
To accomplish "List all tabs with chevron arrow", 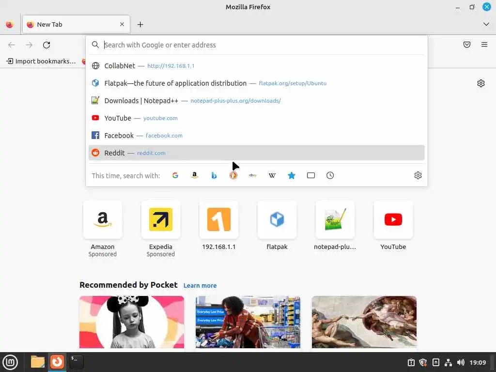I will 486,24.
